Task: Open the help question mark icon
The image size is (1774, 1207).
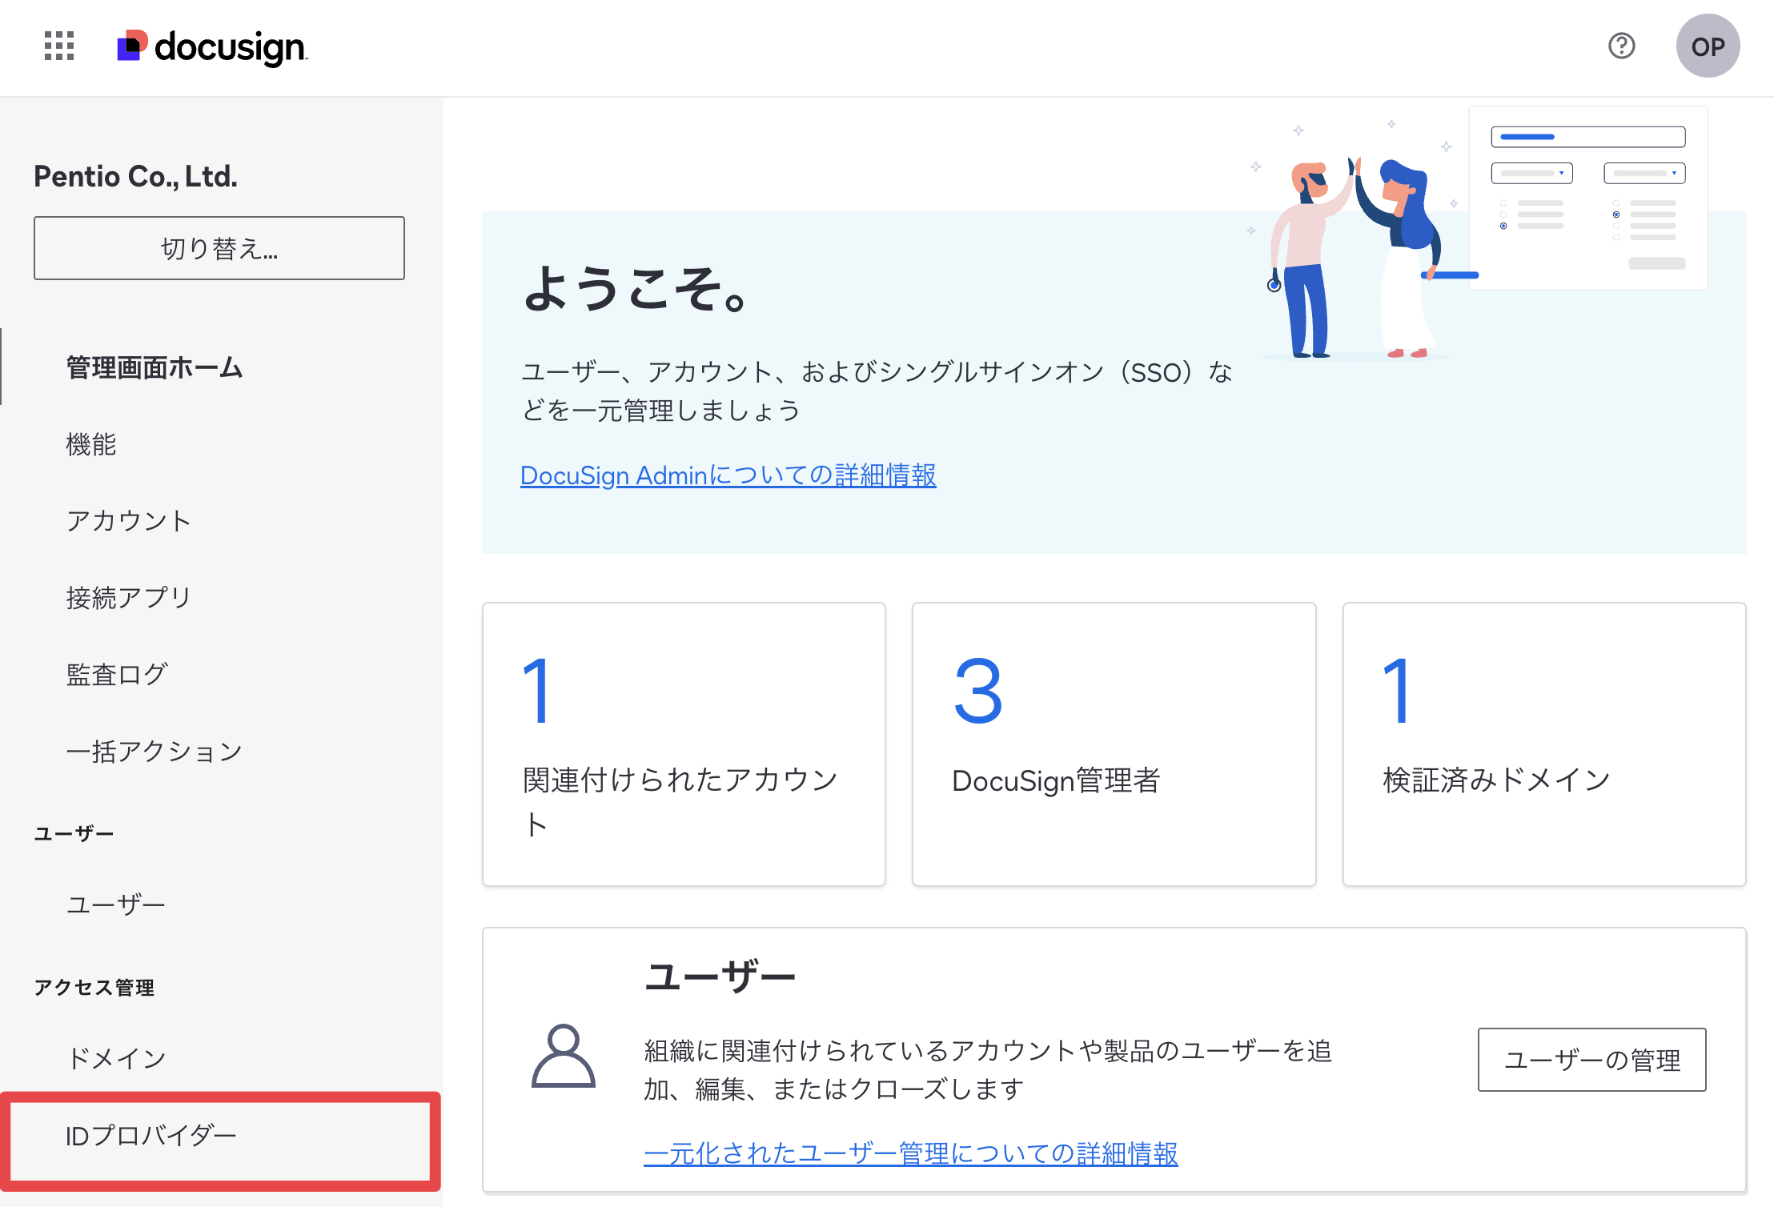Action: coord(1621,46)
